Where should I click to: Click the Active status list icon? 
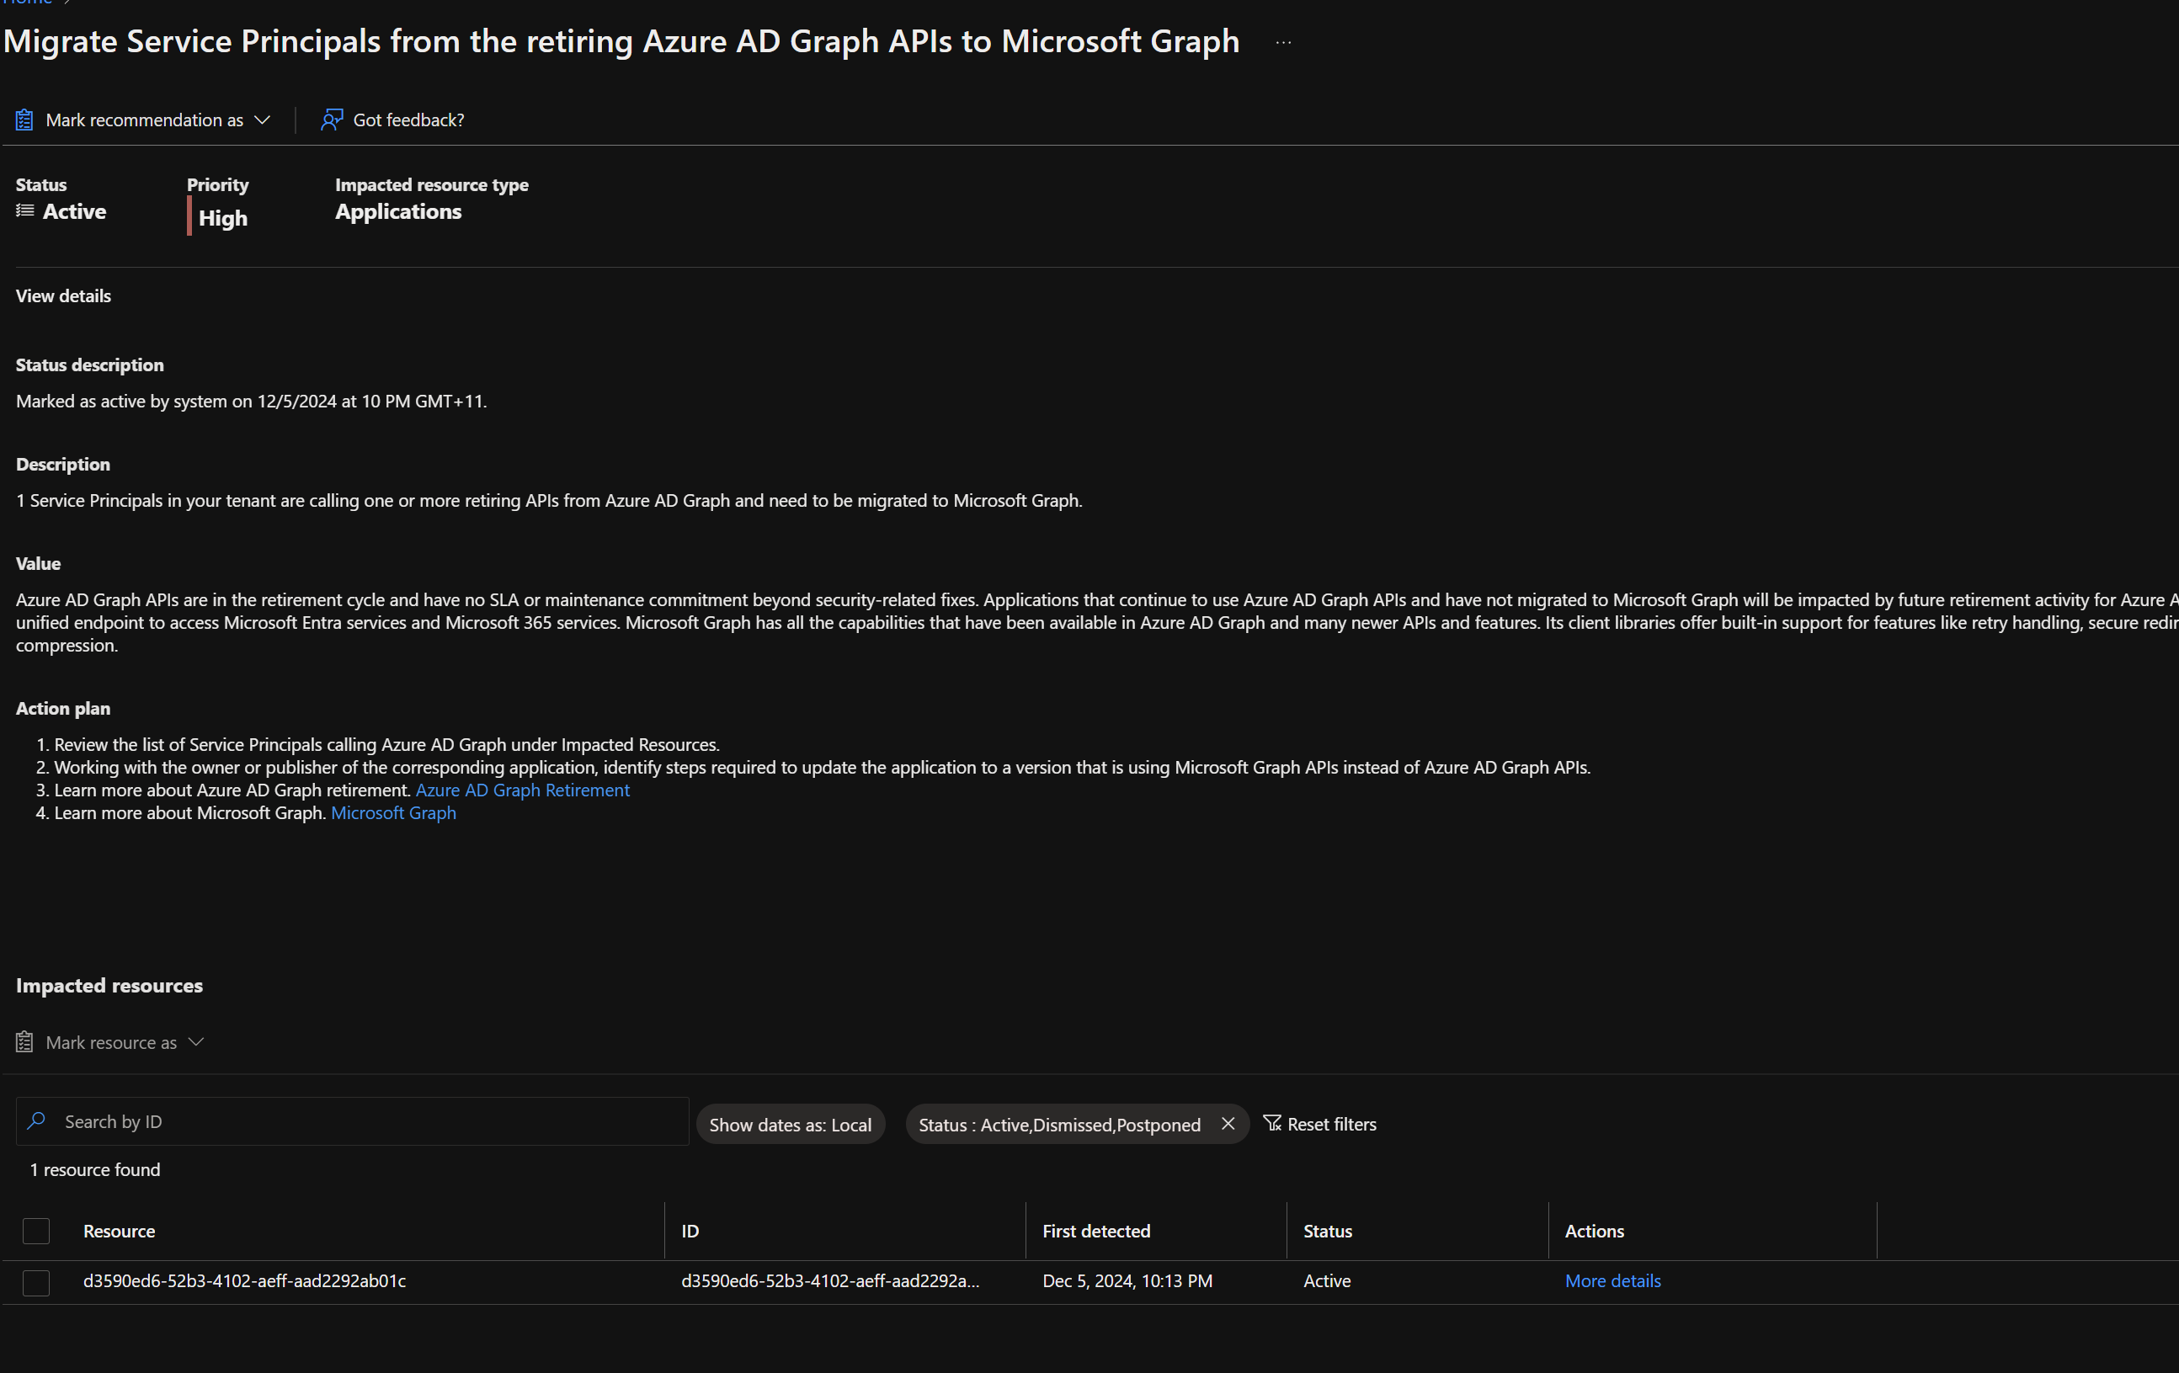pos(25,210)
